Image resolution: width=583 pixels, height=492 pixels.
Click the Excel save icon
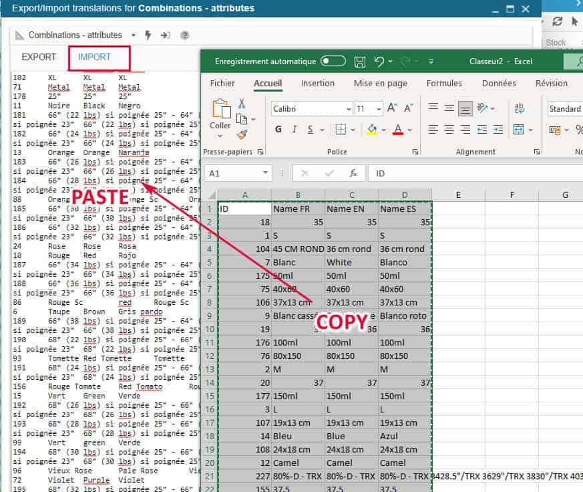coord(360,61)
